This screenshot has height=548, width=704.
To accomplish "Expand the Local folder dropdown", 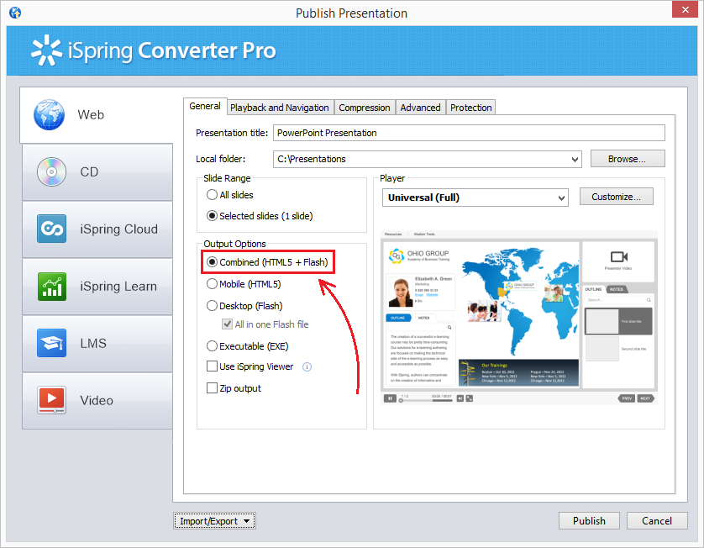I will [x=575, y=160].
